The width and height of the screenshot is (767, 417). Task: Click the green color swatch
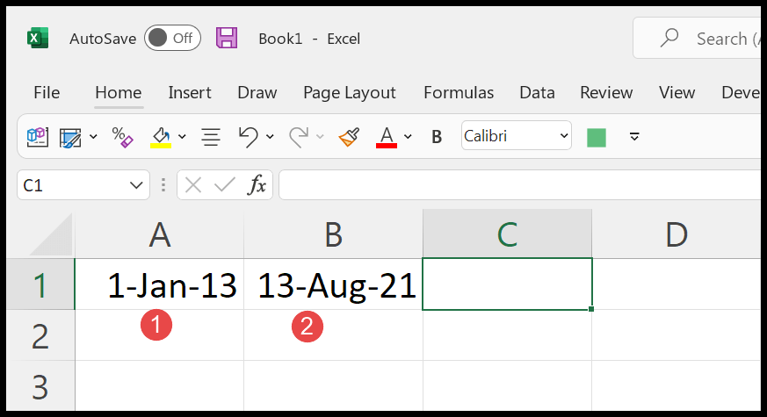tap(597, 136)
